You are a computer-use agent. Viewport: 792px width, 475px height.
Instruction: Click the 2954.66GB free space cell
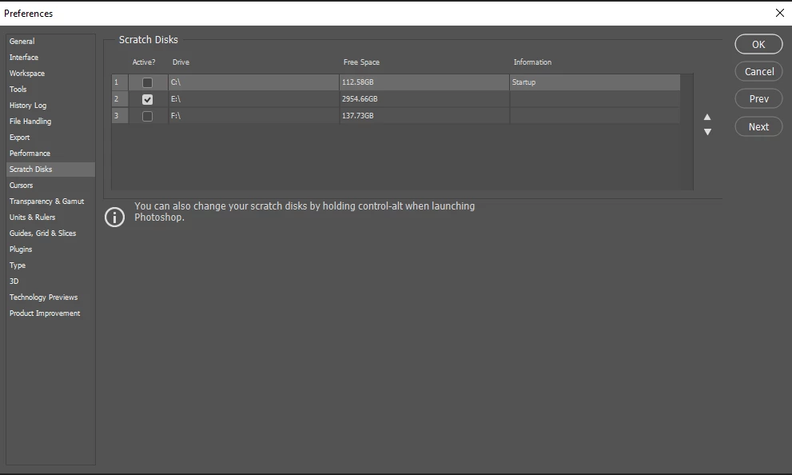(424, 99)
